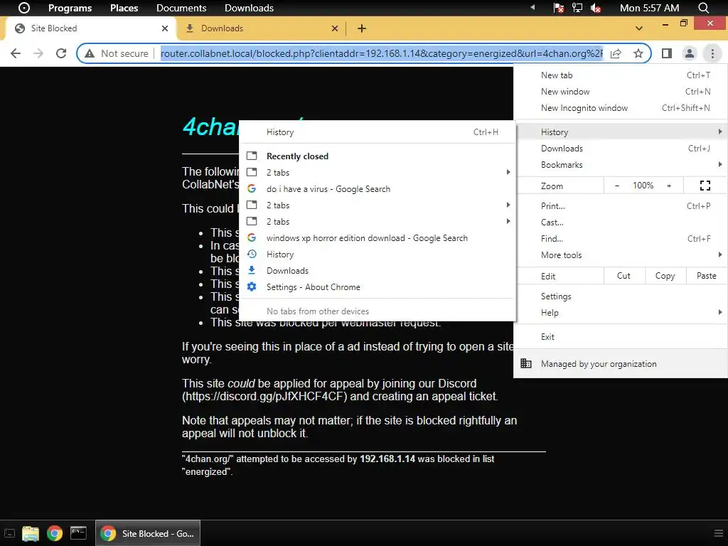Screen dimensions: 728x546
Task: Reopen windows xp horror edition download search
Action: (x=377, y=238)
